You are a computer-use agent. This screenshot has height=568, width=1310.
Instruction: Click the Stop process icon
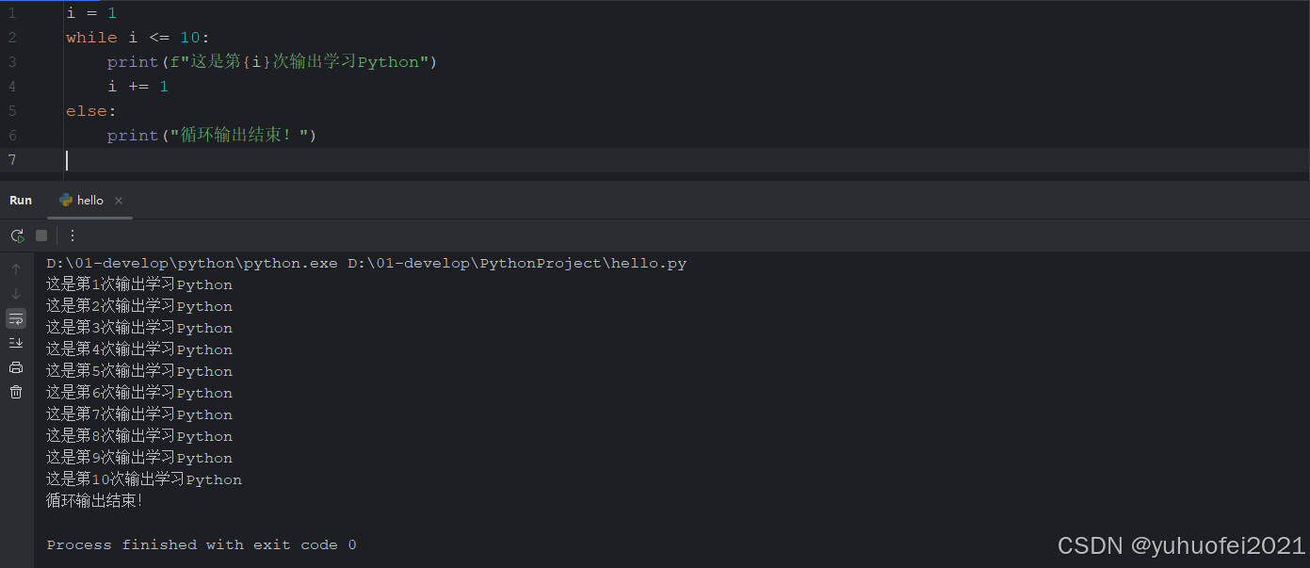click(41, 235)
